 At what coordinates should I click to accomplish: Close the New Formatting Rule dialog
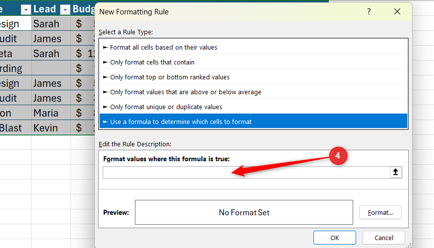[397, 11]
